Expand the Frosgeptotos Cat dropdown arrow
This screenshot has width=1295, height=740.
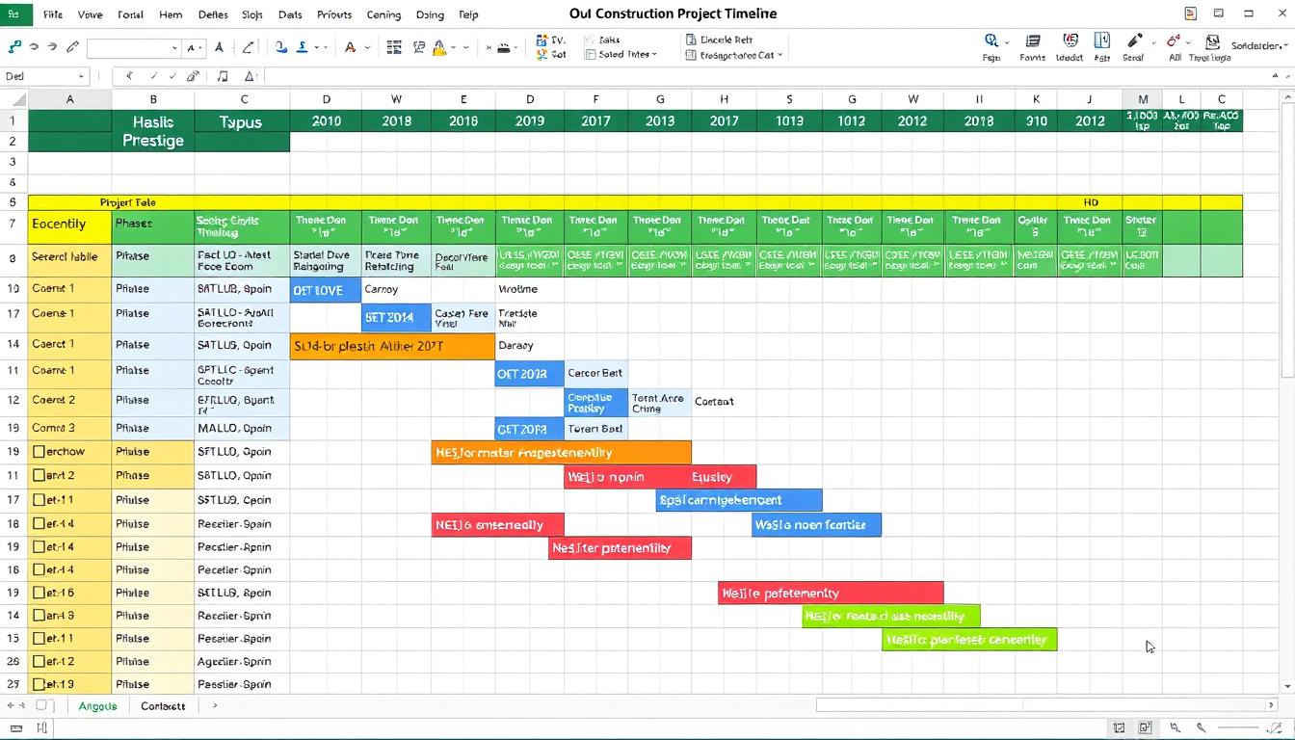[779, 56]
